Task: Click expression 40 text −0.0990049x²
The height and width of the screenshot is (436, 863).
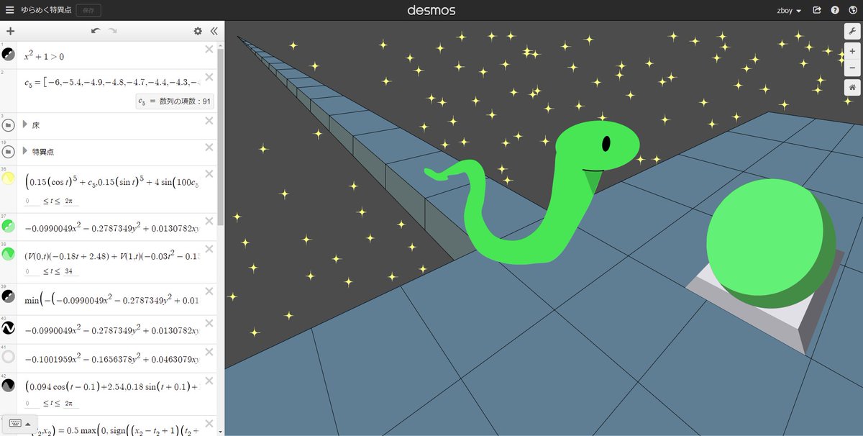Action: (x=111, y=330)
